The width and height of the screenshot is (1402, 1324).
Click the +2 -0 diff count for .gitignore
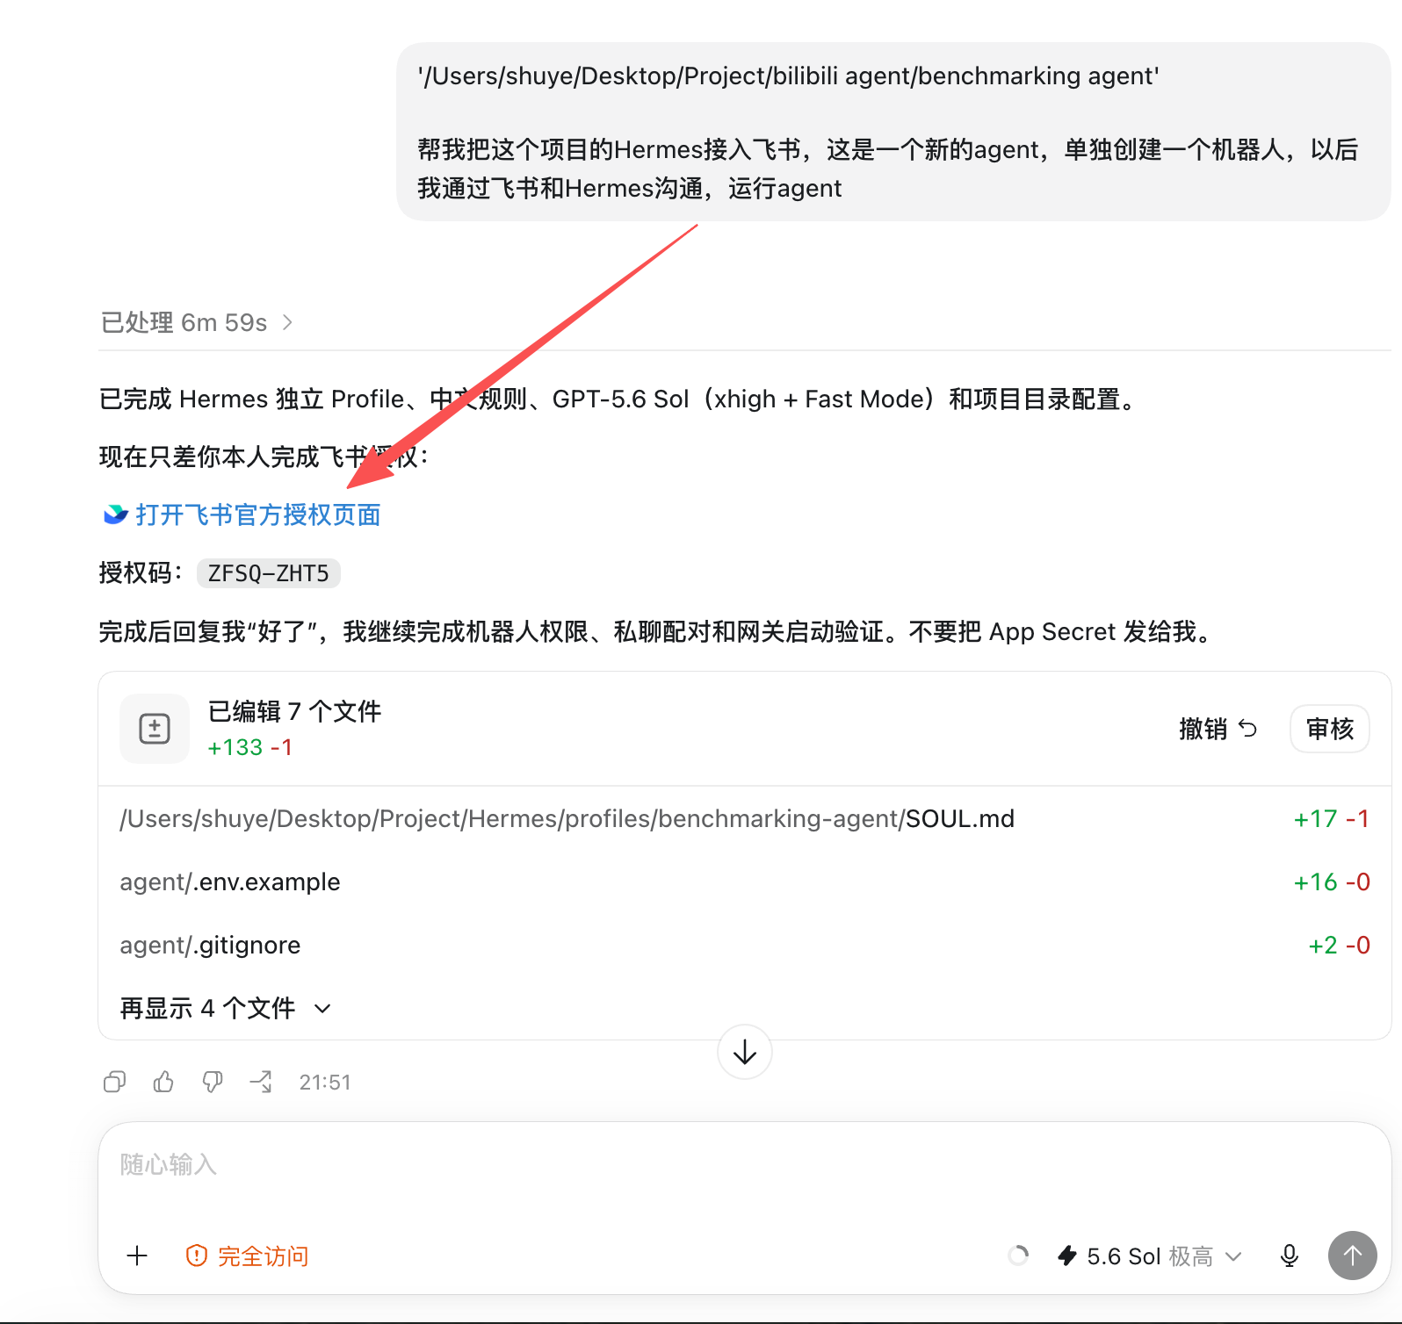click(x=1339, y=945)
